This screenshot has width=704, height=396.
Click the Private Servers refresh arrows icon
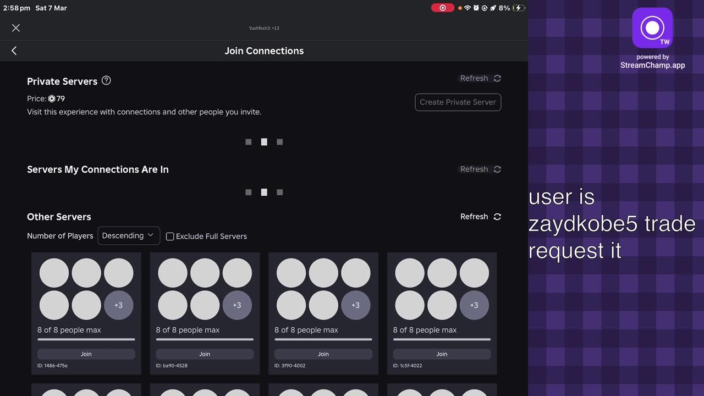click(x=497, y=79)
